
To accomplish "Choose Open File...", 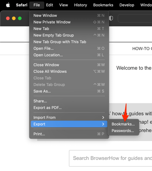I will (x=69, y=48).
